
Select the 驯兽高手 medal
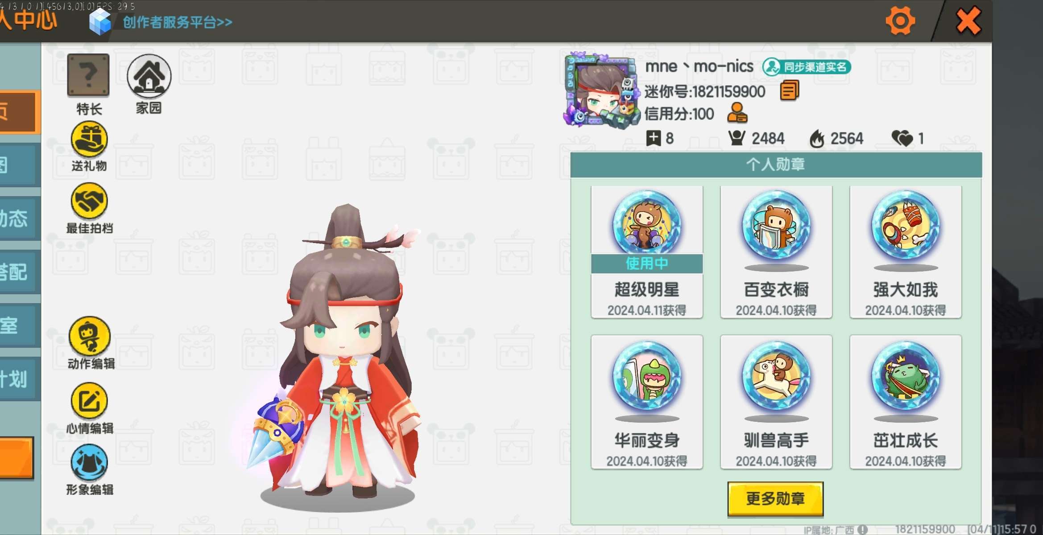tap(776, 402)
